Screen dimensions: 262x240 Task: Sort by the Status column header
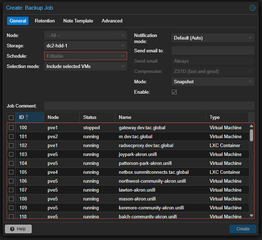click(x=98, y=117)
